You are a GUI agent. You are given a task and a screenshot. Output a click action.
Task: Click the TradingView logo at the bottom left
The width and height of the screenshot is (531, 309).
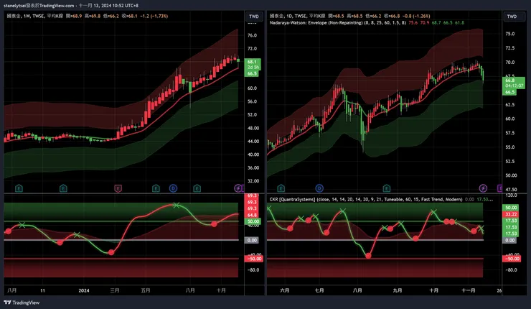pyautogui.click(x=22, y=303)
